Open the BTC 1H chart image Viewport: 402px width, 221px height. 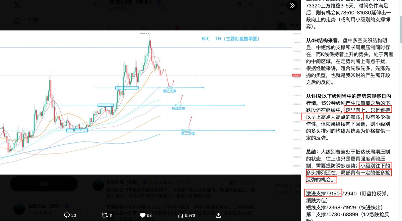click(150, 102)
